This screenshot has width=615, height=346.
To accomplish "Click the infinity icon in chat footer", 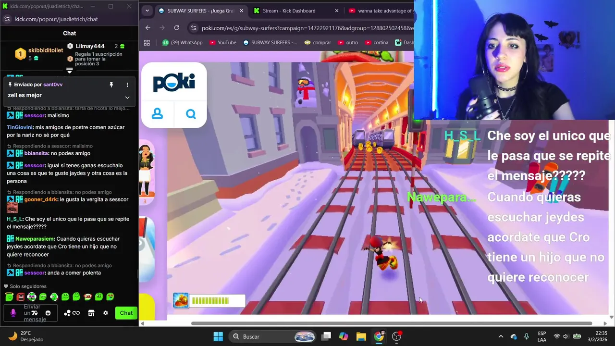I will [76, 313].
